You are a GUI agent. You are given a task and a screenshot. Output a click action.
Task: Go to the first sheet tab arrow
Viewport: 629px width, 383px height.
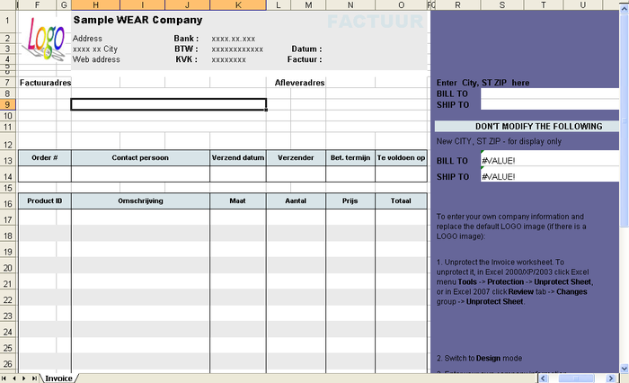4,379
